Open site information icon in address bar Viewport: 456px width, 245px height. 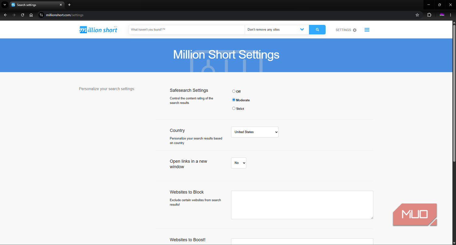(x=42, y=15)
